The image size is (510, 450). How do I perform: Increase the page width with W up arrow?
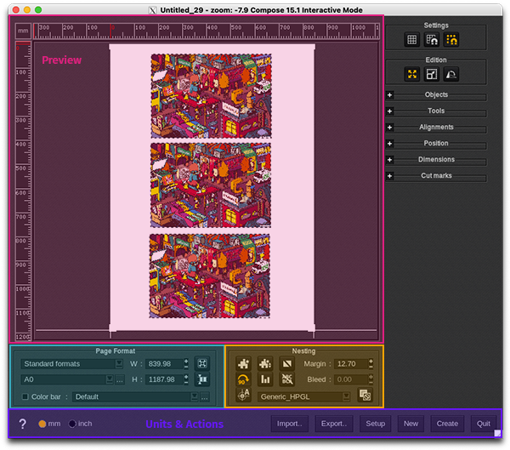click(186, 362)
